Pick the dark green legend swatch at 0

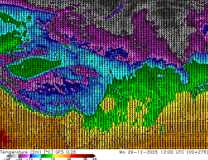click(x=42, y=156)
